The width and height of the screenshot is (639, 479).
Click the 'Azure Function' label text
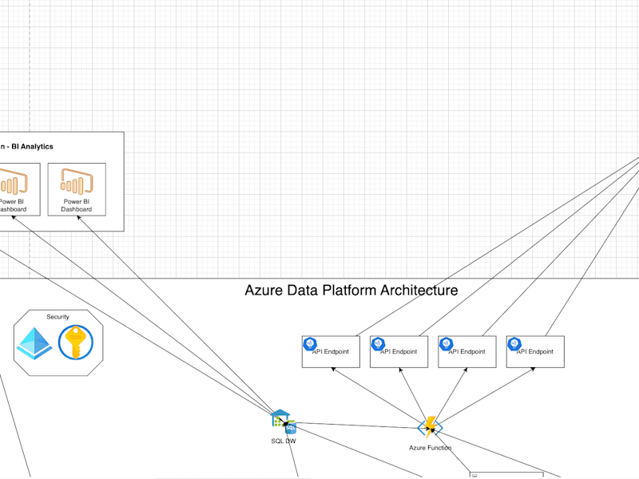431,448
